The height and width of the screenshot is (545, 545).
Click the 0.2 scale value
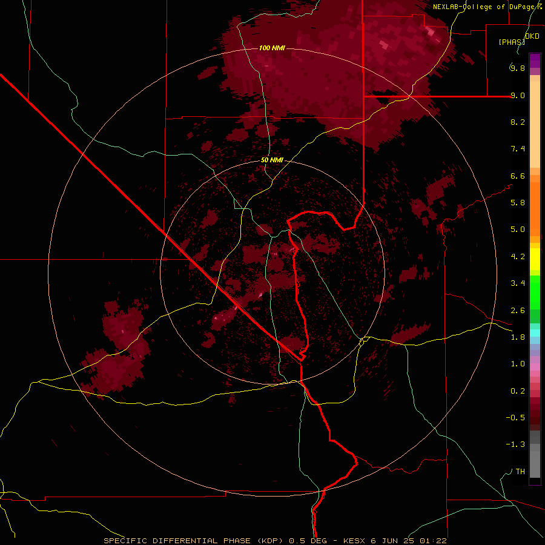[x=518, y=391]
